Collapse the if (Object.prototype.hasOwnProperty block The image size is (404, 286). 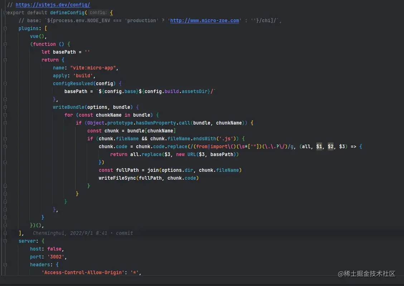click(5, 123)
